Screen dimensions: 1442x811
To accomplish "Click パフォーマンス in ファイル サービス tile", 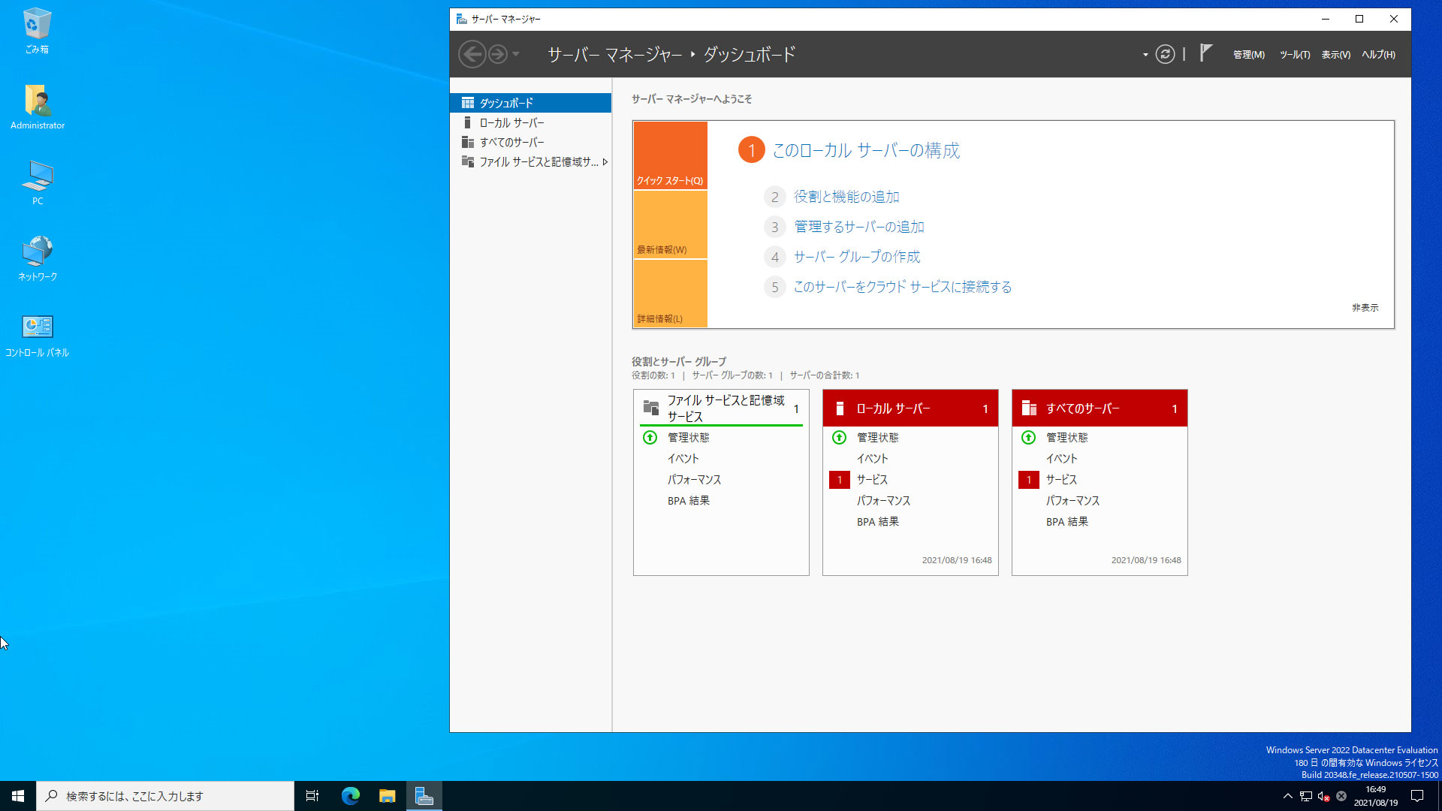I will coord(694,480).
